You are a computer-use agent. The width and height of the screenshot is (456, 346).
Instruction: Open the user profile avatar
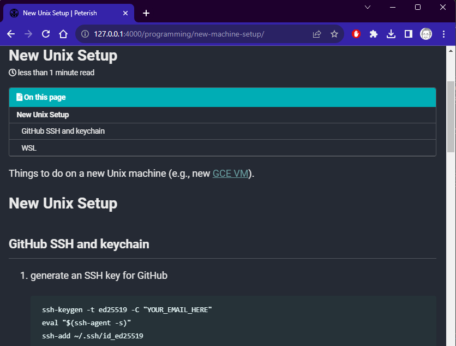[x=426, y=34]
